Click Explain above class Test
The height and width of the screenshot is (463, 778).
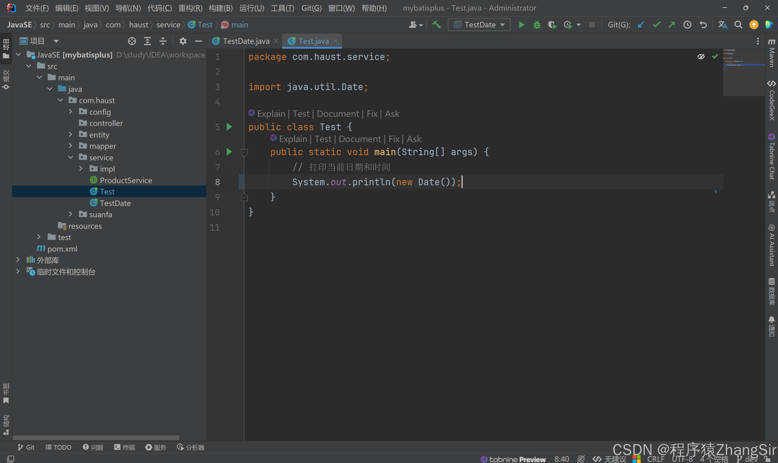coord(271,113)
